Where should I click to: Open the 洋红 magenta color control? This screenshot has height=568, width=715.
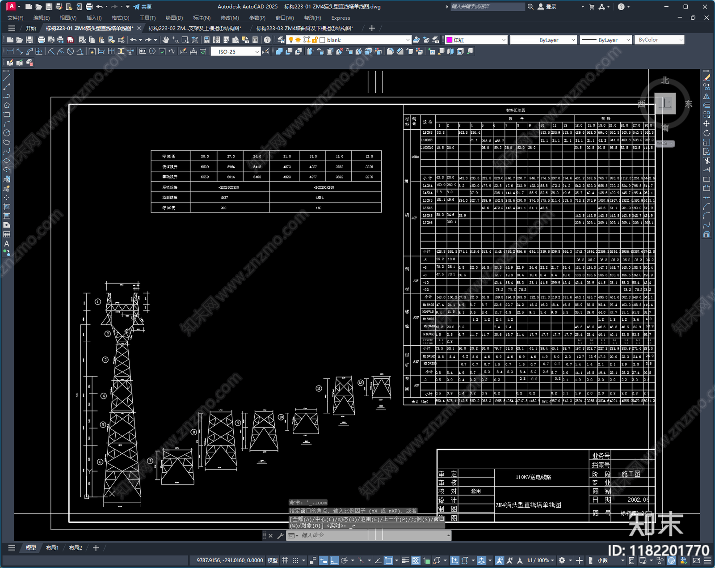click(476, 40)
